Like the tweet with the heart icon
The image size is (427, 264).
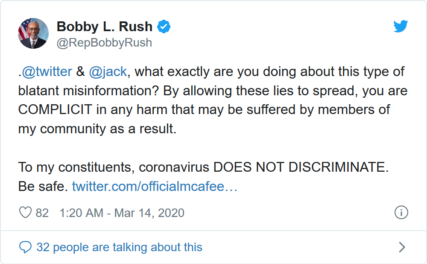(26, 213)
